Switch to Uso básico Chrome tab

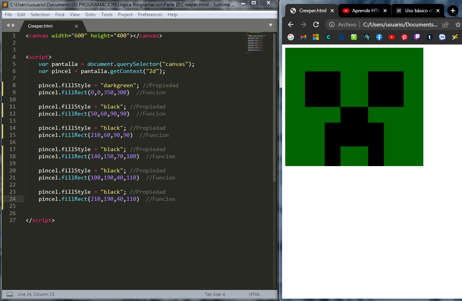pos(418,11)
